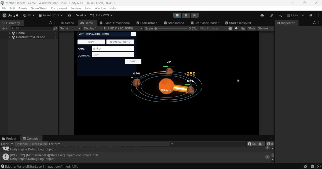Image resolution: width=322 pixels, height=169 pixels.
Task: Click the CHANNEL POINTS button
Action: (120, 42)
